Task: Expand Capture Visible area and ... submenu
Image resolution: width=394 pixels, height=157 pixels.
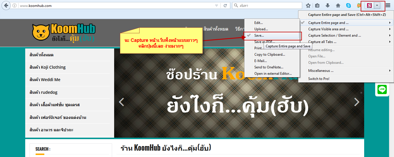Action: point(346,29)
